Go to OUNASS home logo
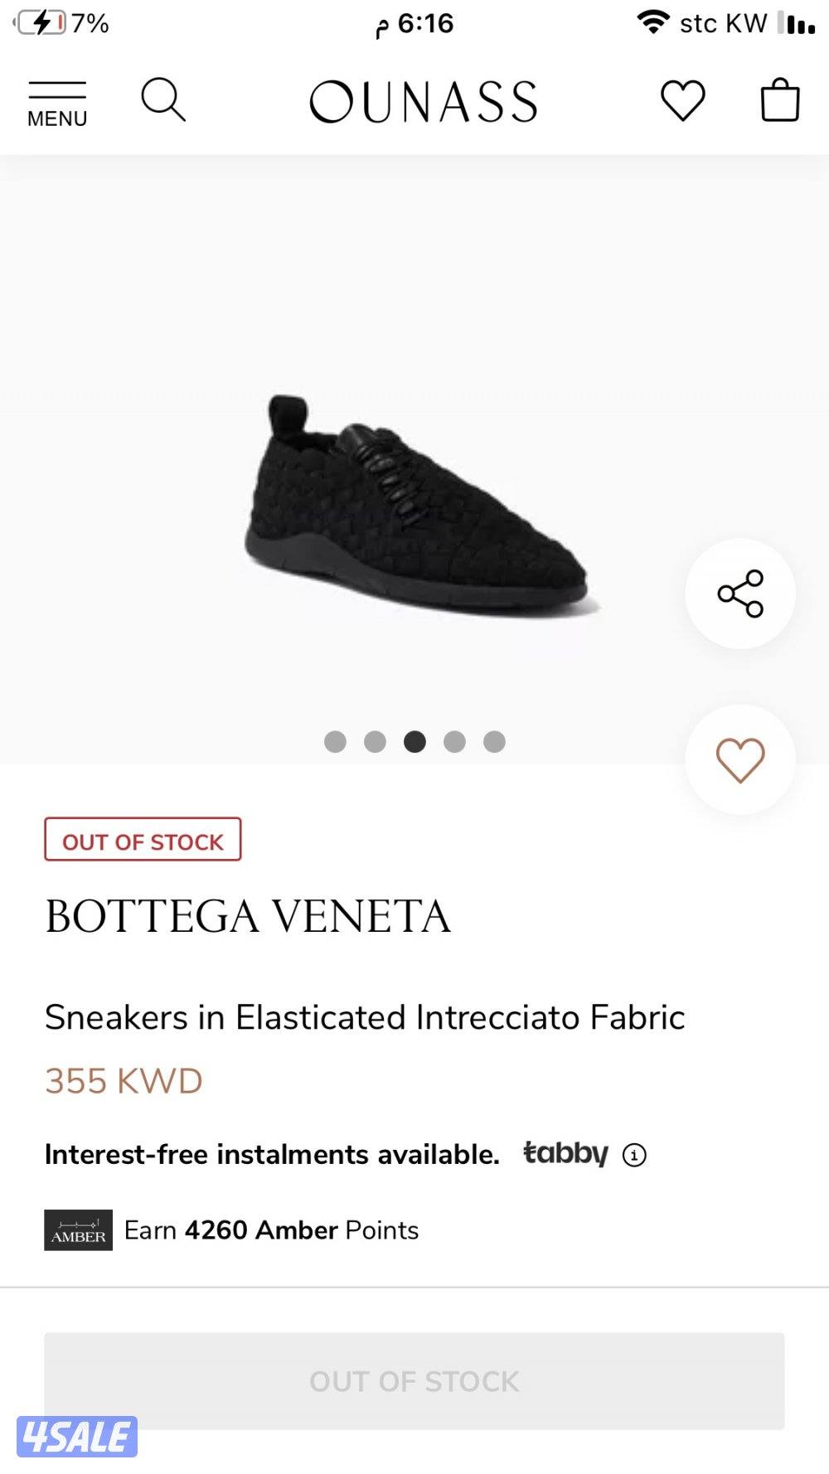The image size is (829, 1474). click(x=424, y=102)
